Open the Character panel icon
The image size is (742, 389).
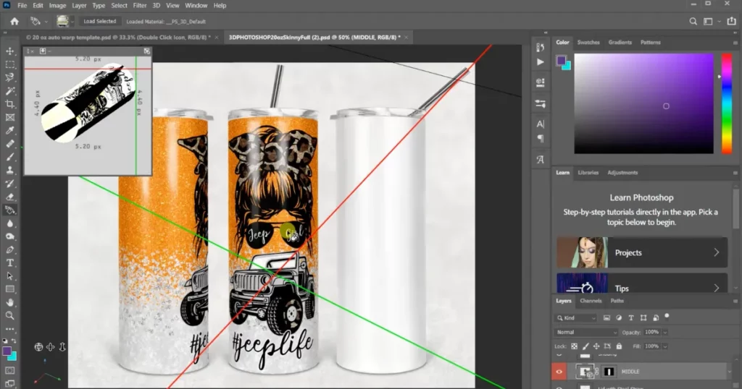point(541,124)
